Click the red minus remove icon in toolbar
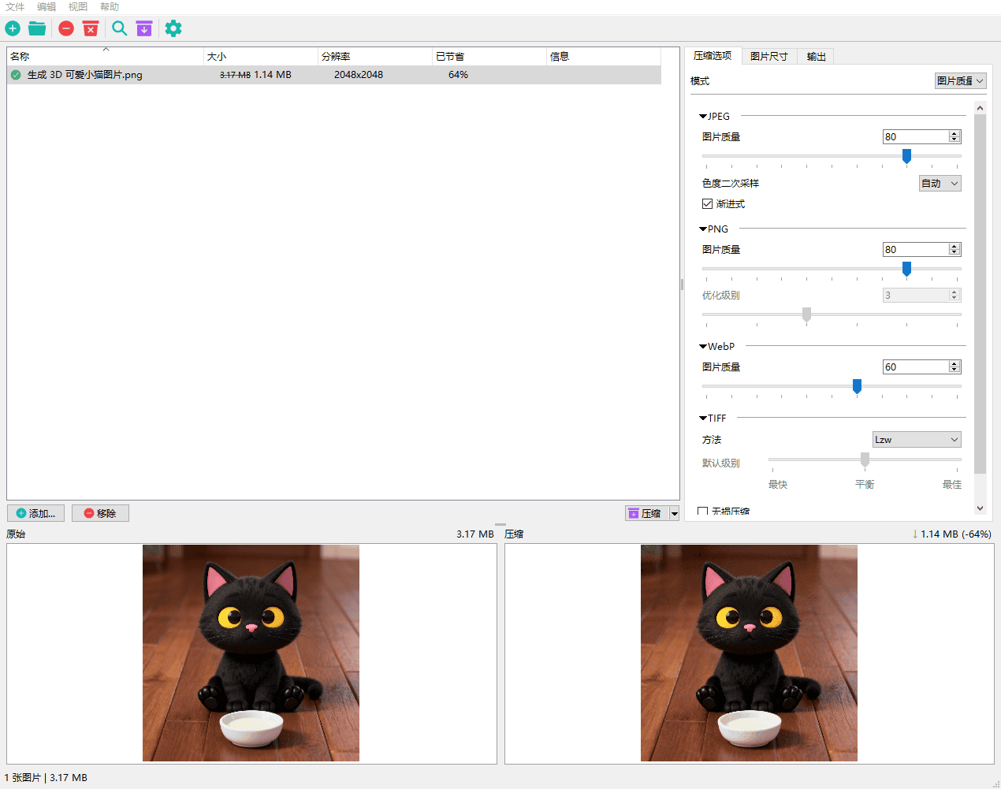1001x789 pixels. tap(66, 29)
